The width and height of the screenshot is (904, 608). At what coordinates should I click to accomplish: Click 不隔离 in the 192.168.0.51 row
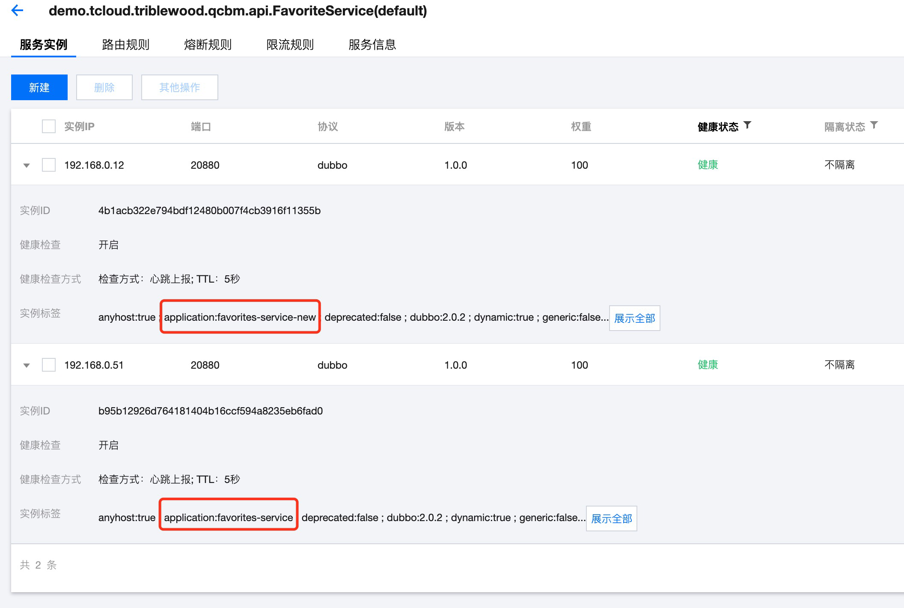(840, 365)
